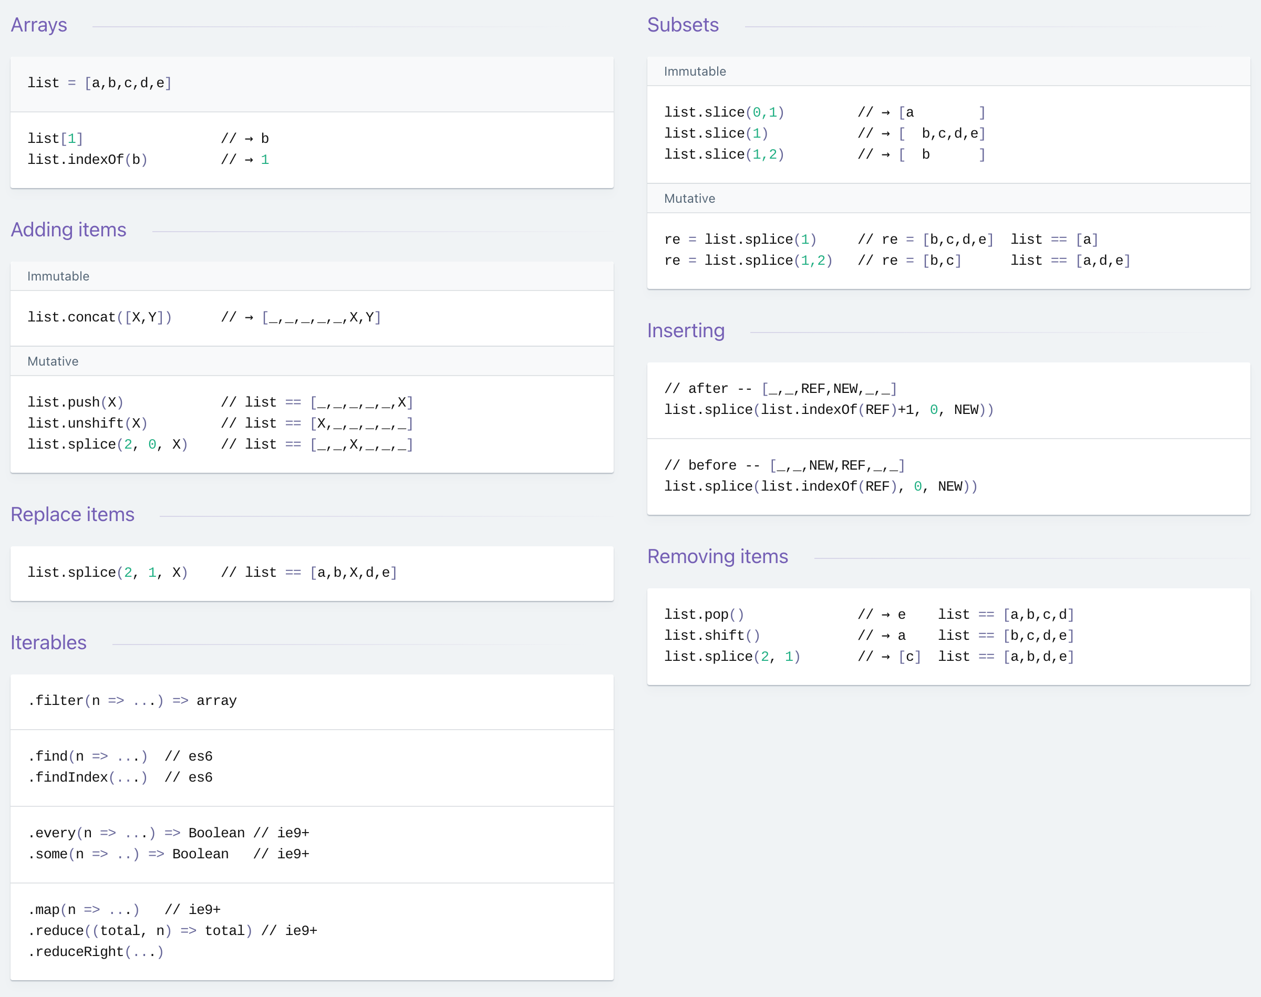Image resolution: width=1261 pixels, height=997 pixels.
Task: Click the '.reduce((total, n) => total)' line
Action: pos(173,931)
